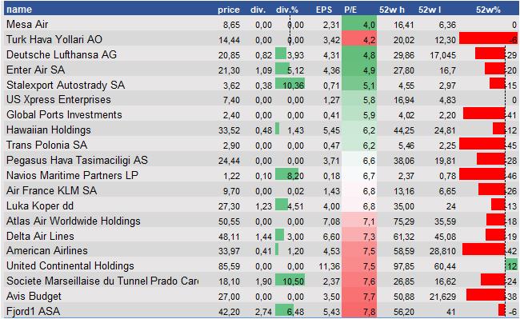Select the 52w h column header
Viewport: 520px width, 319px height.
(x=392, y=10)
